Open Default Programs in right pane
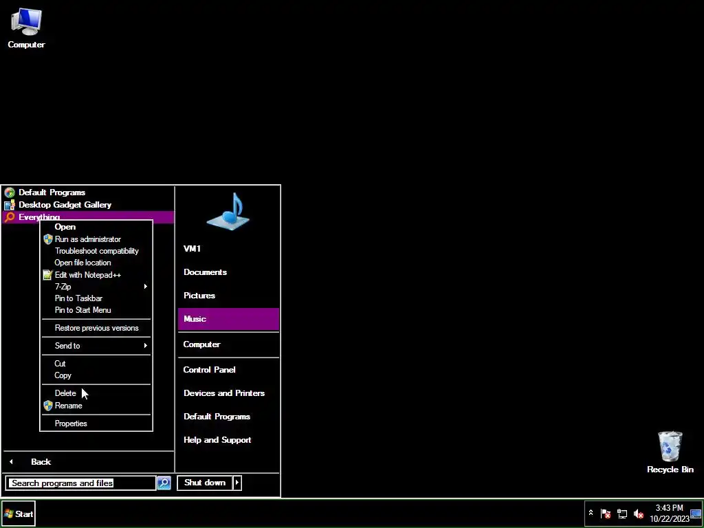The image size is (704, 528). [x=228, y=416]
